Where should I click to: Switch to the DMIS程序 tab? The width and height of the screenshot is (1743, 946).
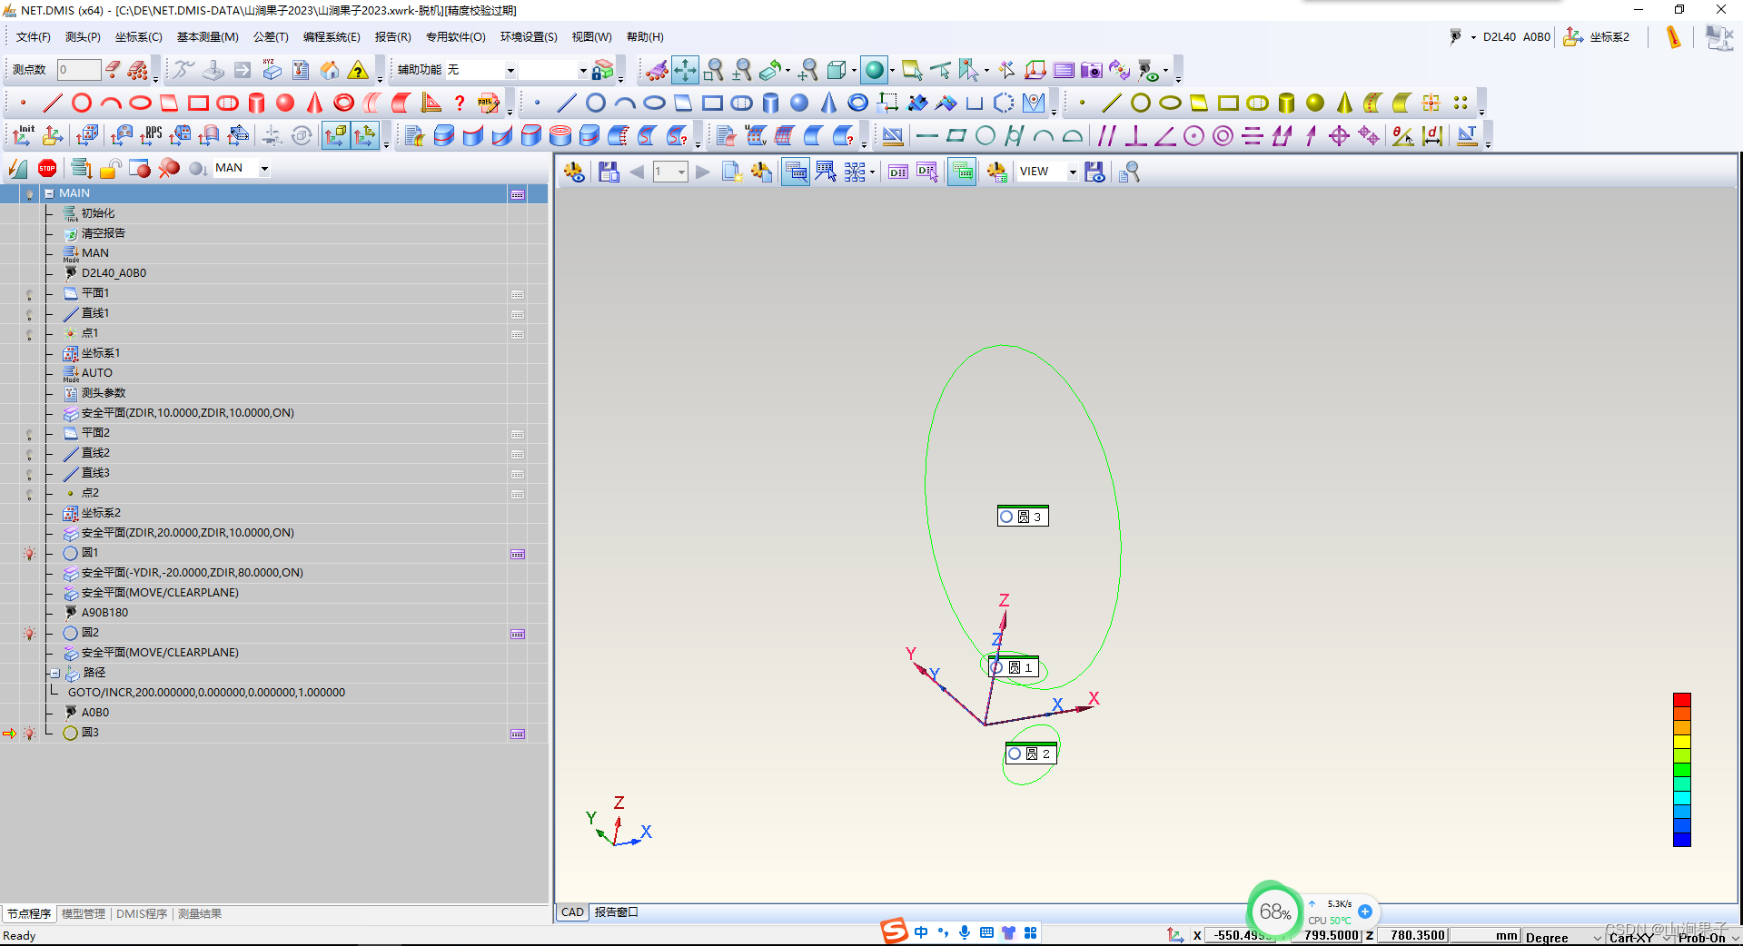pos(142,914)
